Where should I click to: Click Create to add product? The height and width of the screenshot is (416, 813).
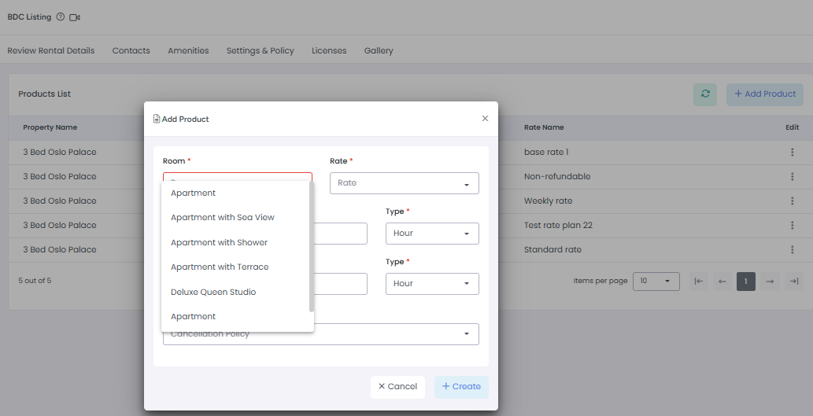coord(461,387)
